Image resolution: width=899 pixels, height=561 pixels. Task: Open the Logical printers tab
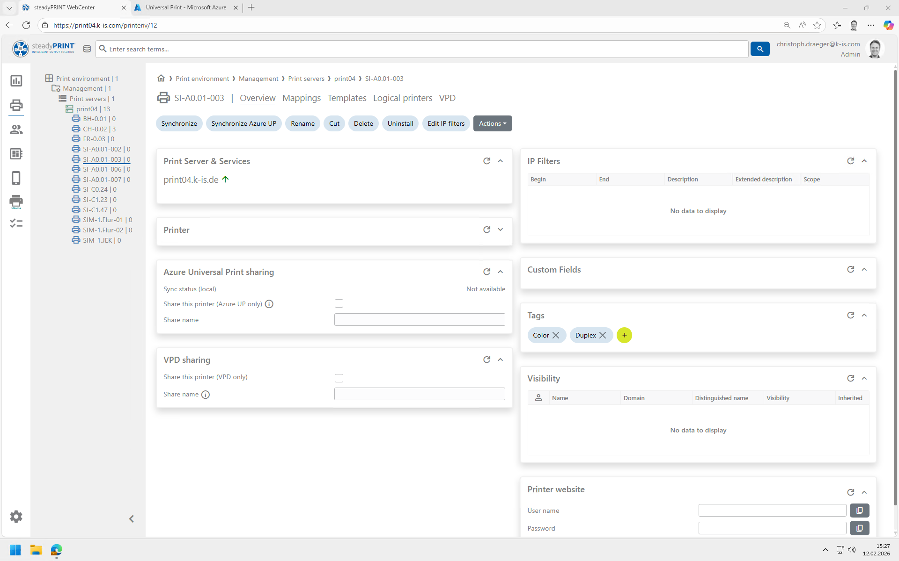click(x=402, y=98)
